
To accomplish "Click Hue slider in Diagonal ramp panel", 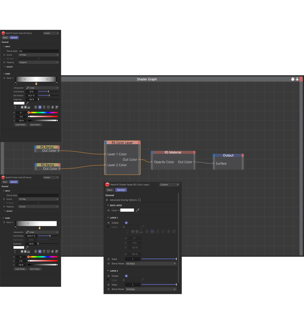I will [x=43, y=113].
